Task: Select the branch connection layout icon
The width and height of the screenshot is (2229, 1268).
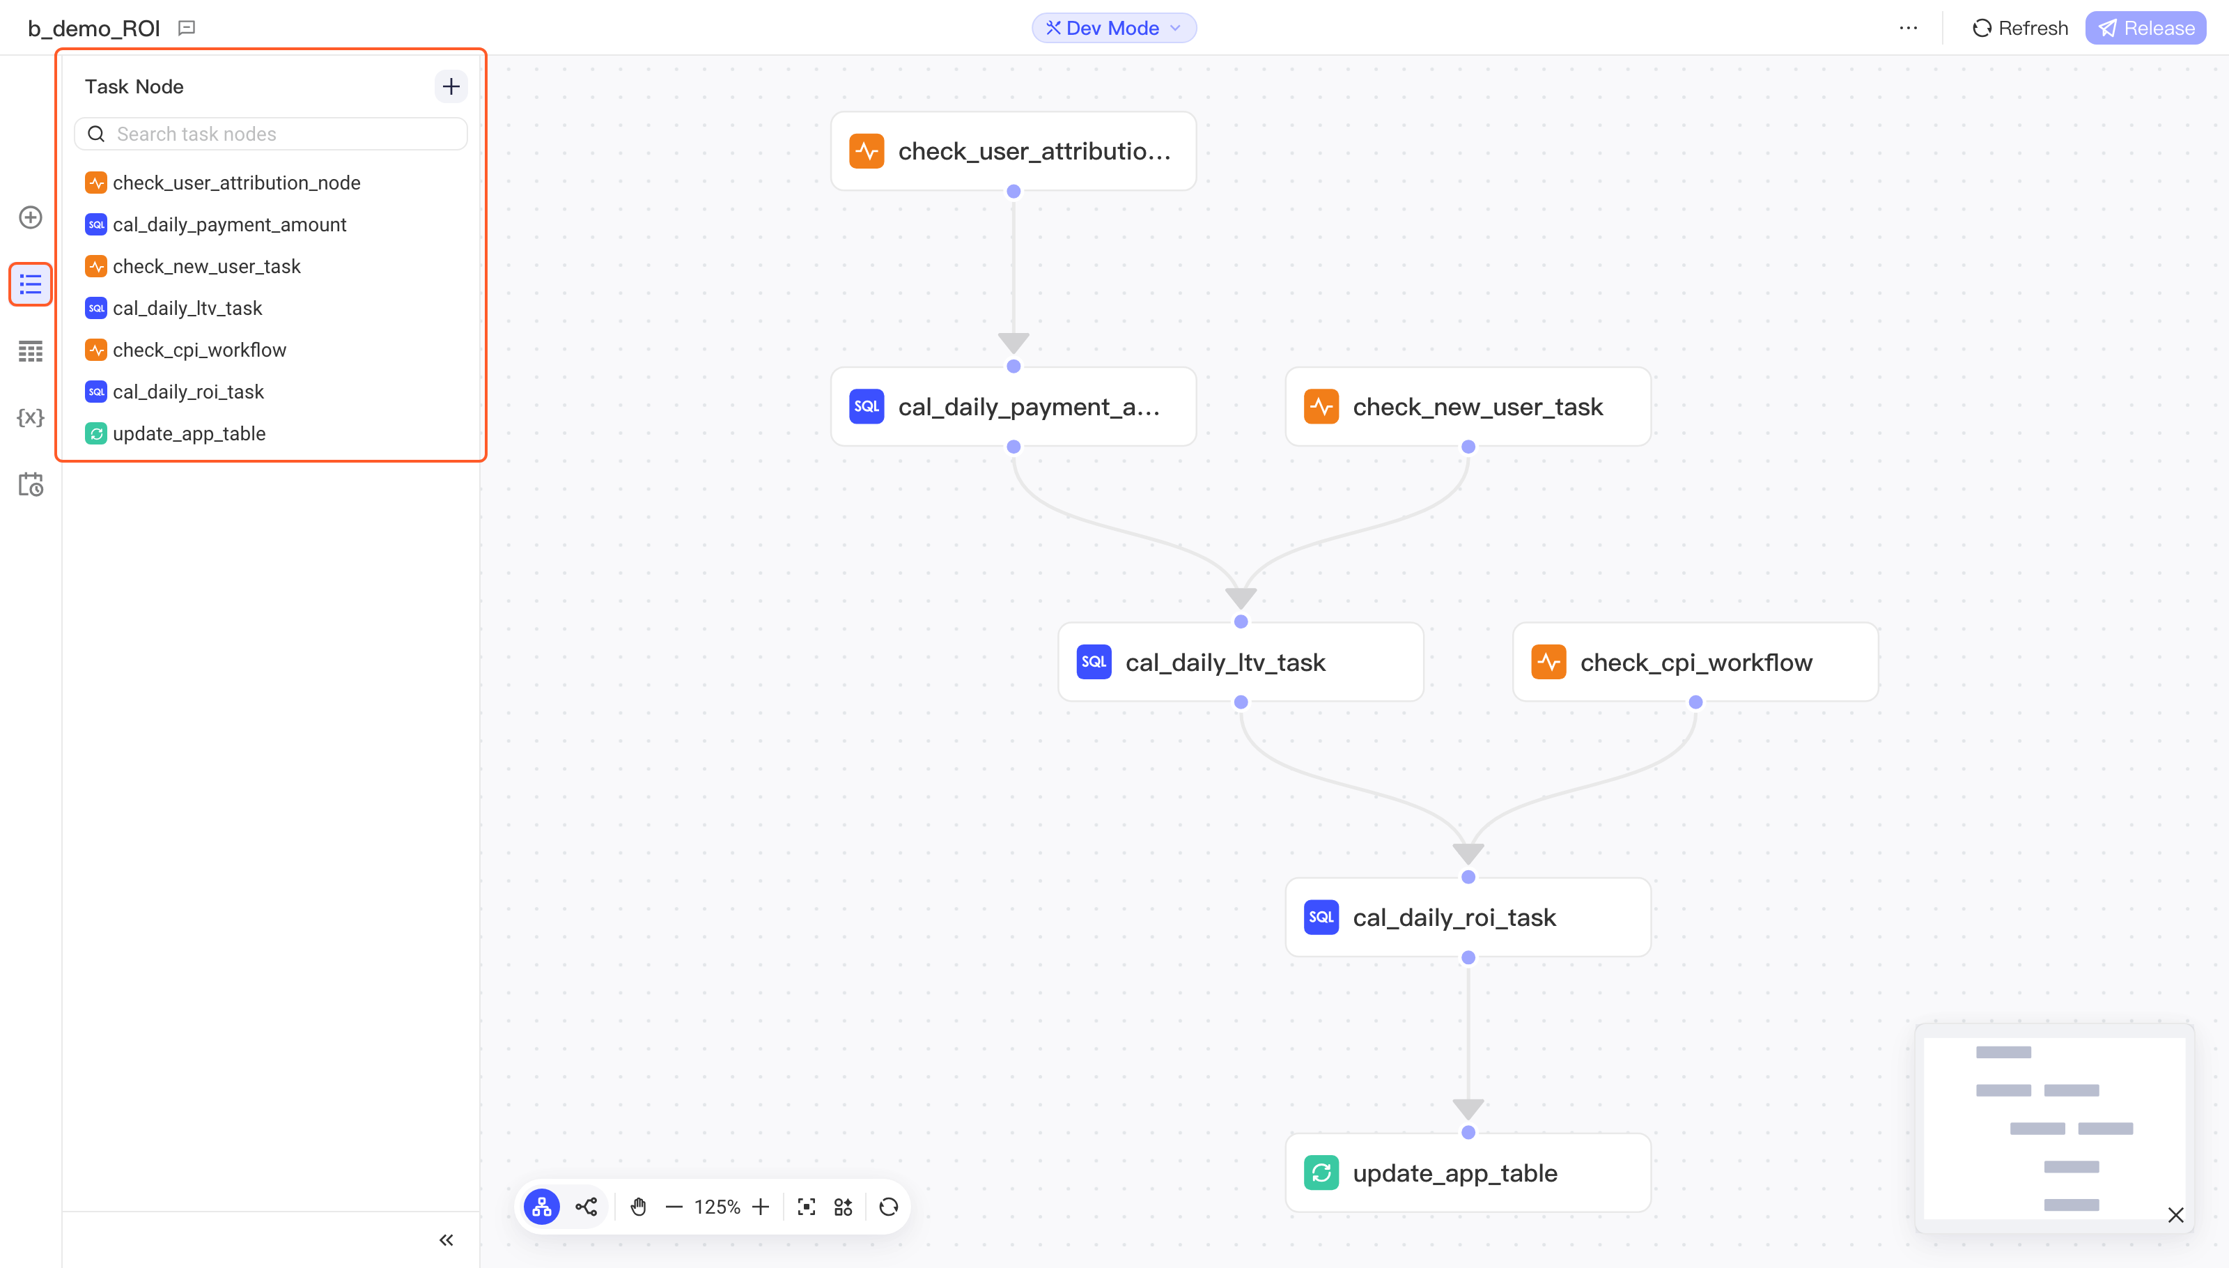Action: point(587,1207)
